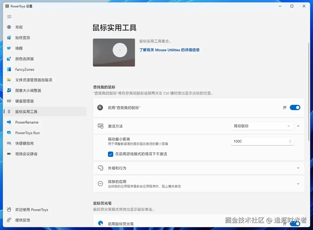This screenshot has height=230, width=313.
Task: Expand the 排除的应用 section
Action: coord(298,184)
